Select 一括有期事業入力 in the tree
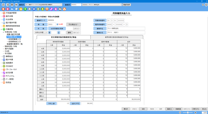The image size is (208, 114). pyautogui.click(x=14, y=39)
